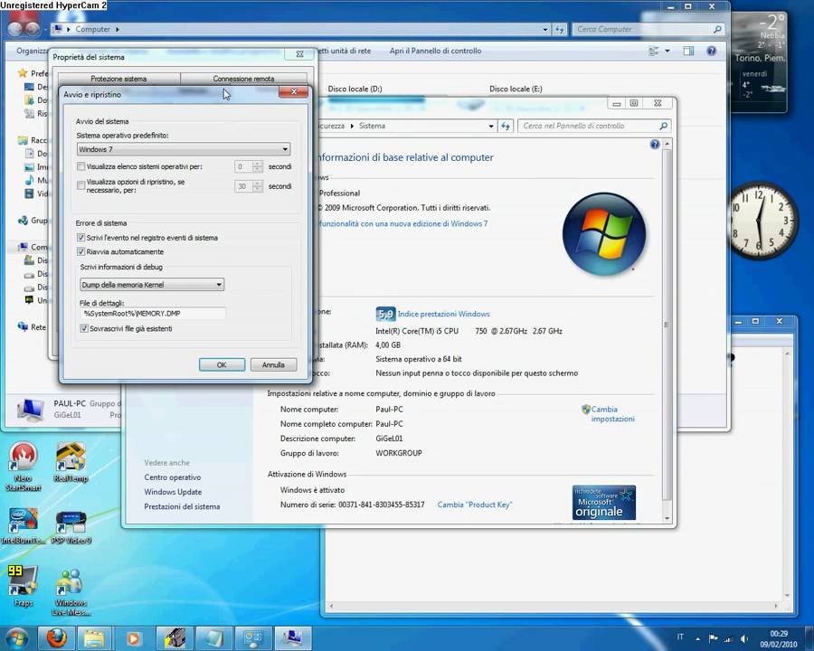Open the IntelBurnTest desktop icon
The height and width of the screenshot is (651, 814).
[24, 525]
